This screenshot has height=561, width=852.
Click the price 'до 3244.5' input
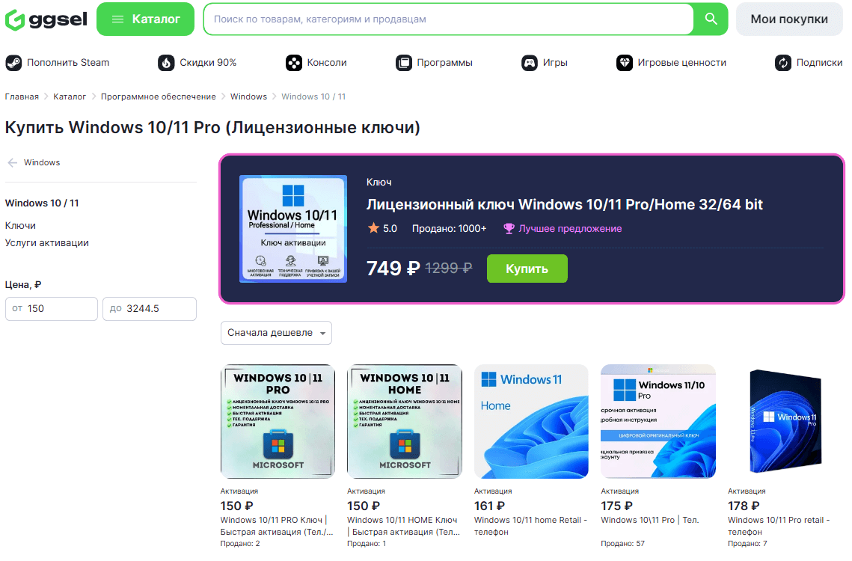[x=150, y=309]
